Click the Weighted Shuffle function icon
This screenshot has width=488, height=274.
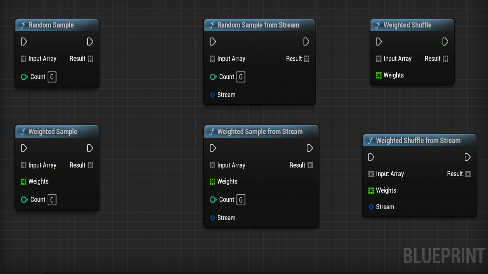[377, 25]
